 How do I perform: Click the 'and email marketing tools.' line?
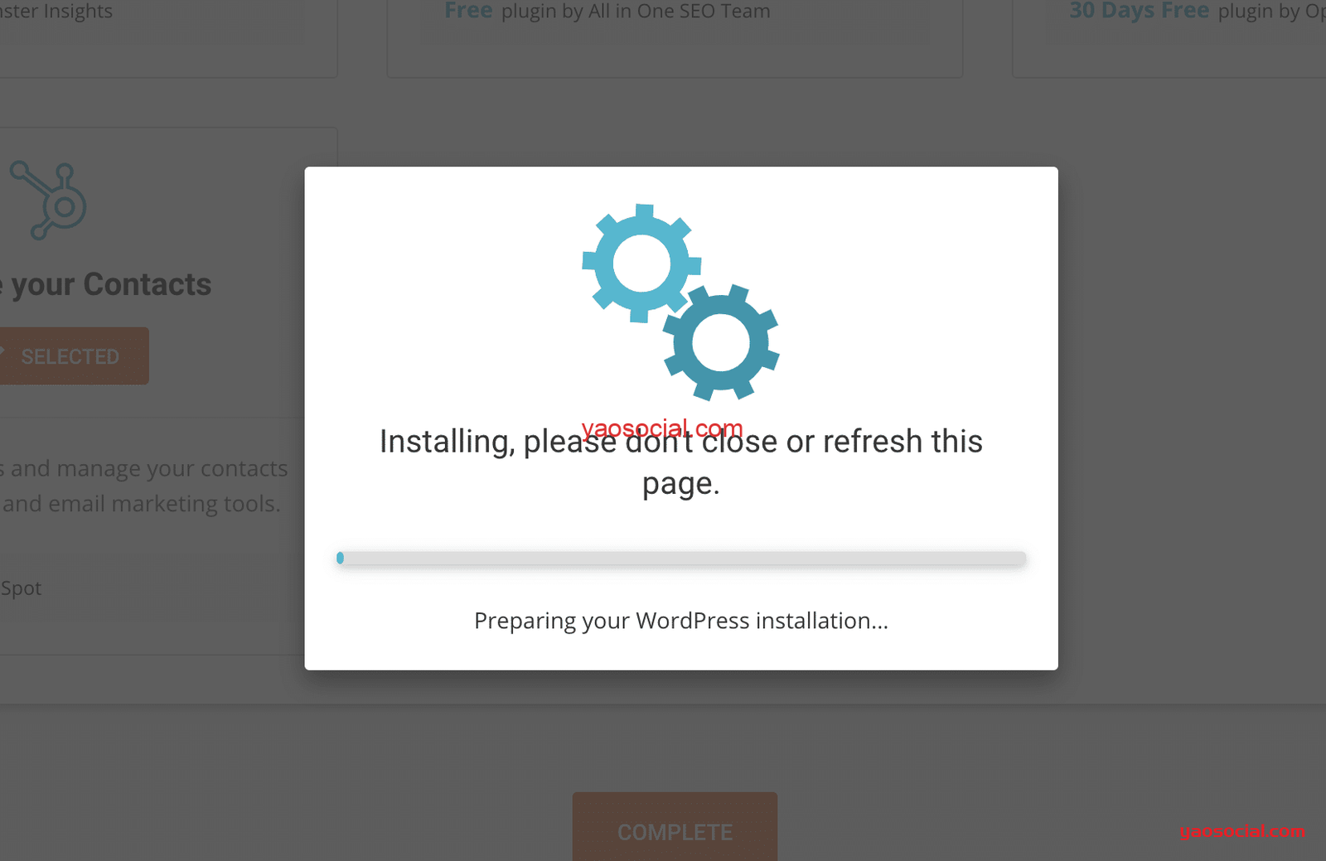pos(141,504)
